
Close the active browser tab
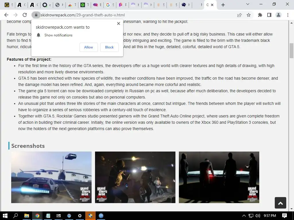tap(212, 5)
